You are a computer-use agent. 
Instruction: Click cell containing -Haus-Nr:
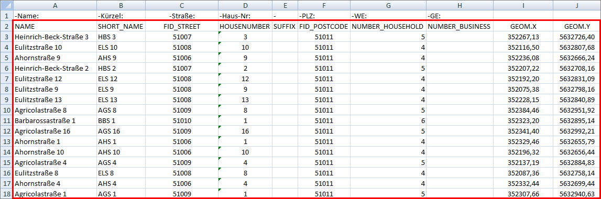(x=245, y=16)
